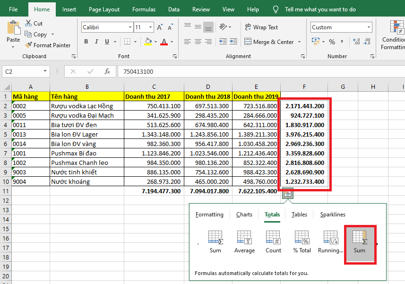The height and width of the screenshot is (284, 405).
Task: Open the Name Box dropdown arrow
Action: [45, 71]
